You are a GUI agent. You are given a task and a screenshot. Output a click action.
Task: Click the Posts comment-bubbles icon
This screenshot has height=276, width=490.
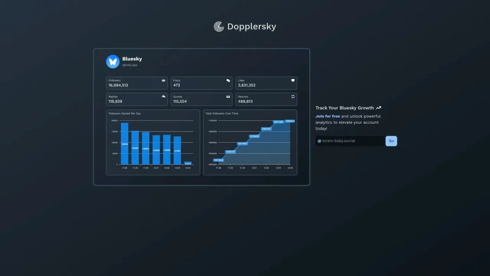point(228,80)
